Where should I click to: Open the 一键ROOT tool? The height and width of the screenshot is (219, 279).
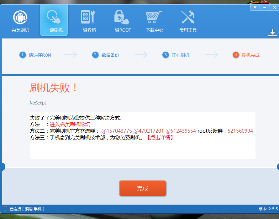pyautogui.click(x=121, y=21)
